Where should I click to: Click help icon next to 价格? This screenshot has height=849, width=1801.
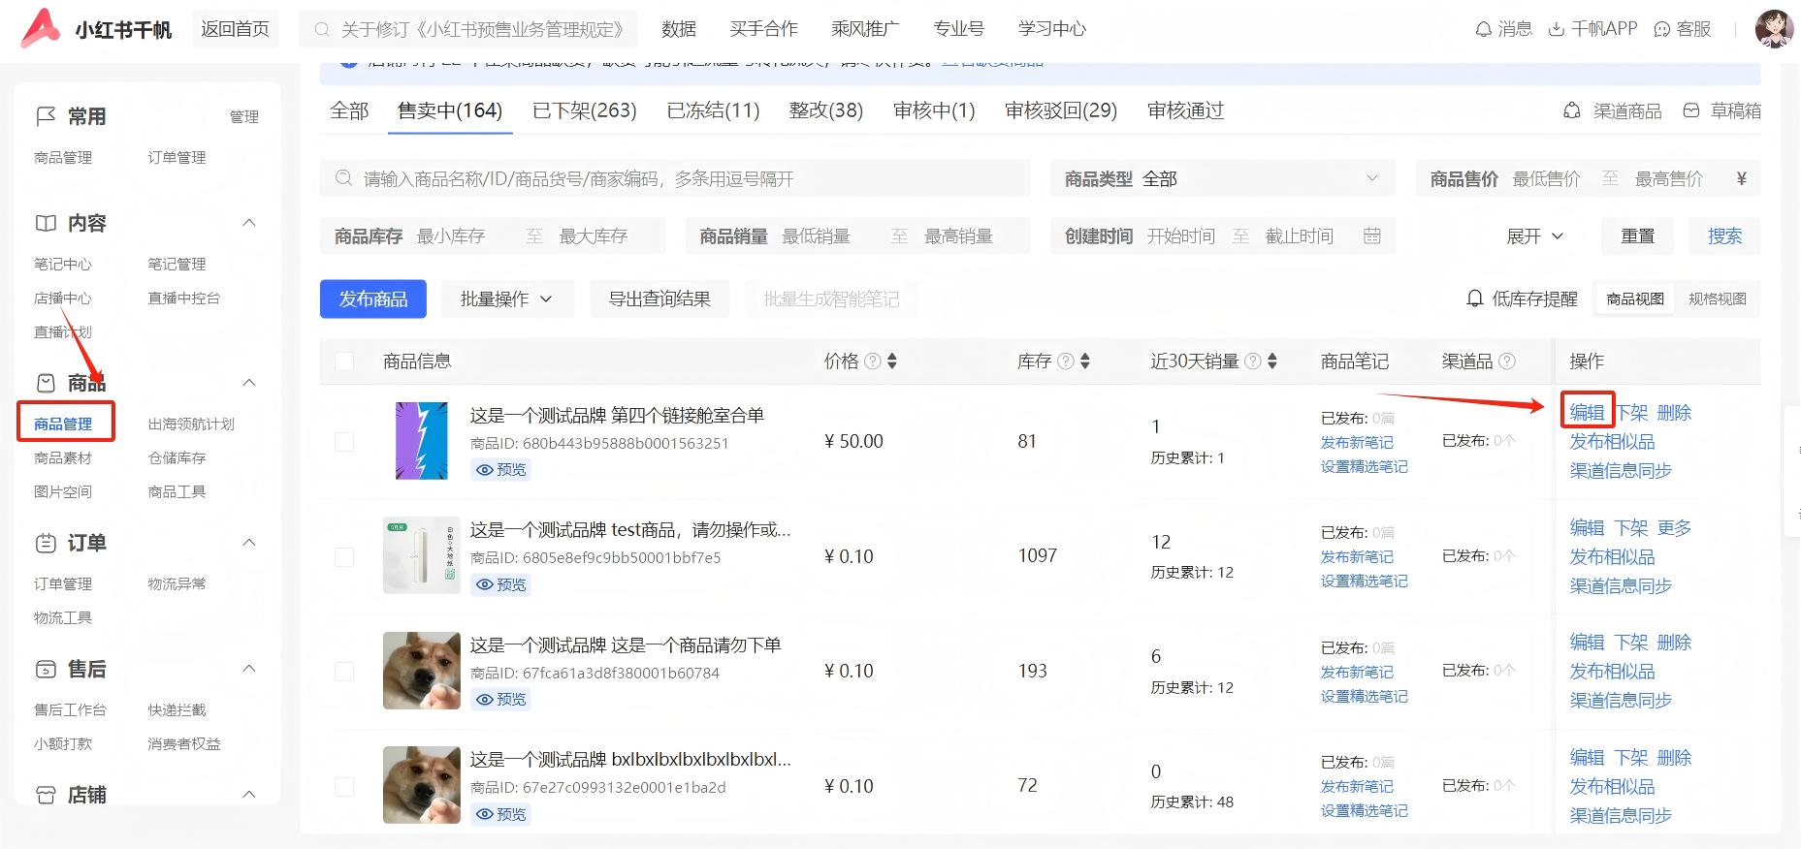[x=873, y=362]
